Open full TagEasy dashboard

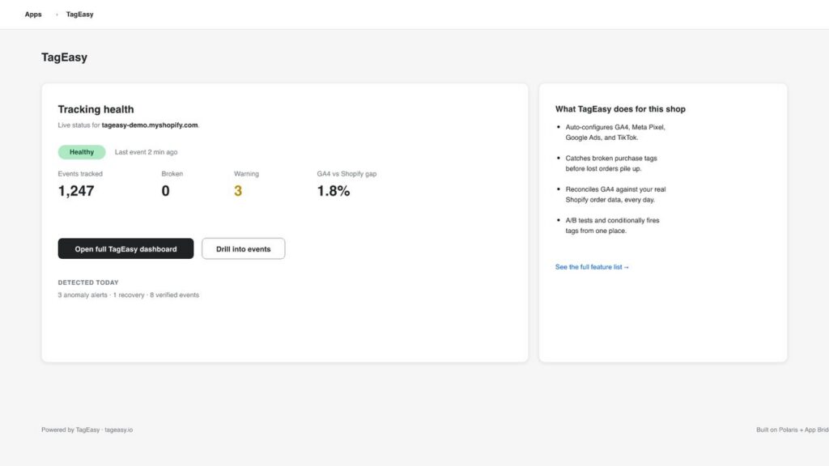pos(125,249)
